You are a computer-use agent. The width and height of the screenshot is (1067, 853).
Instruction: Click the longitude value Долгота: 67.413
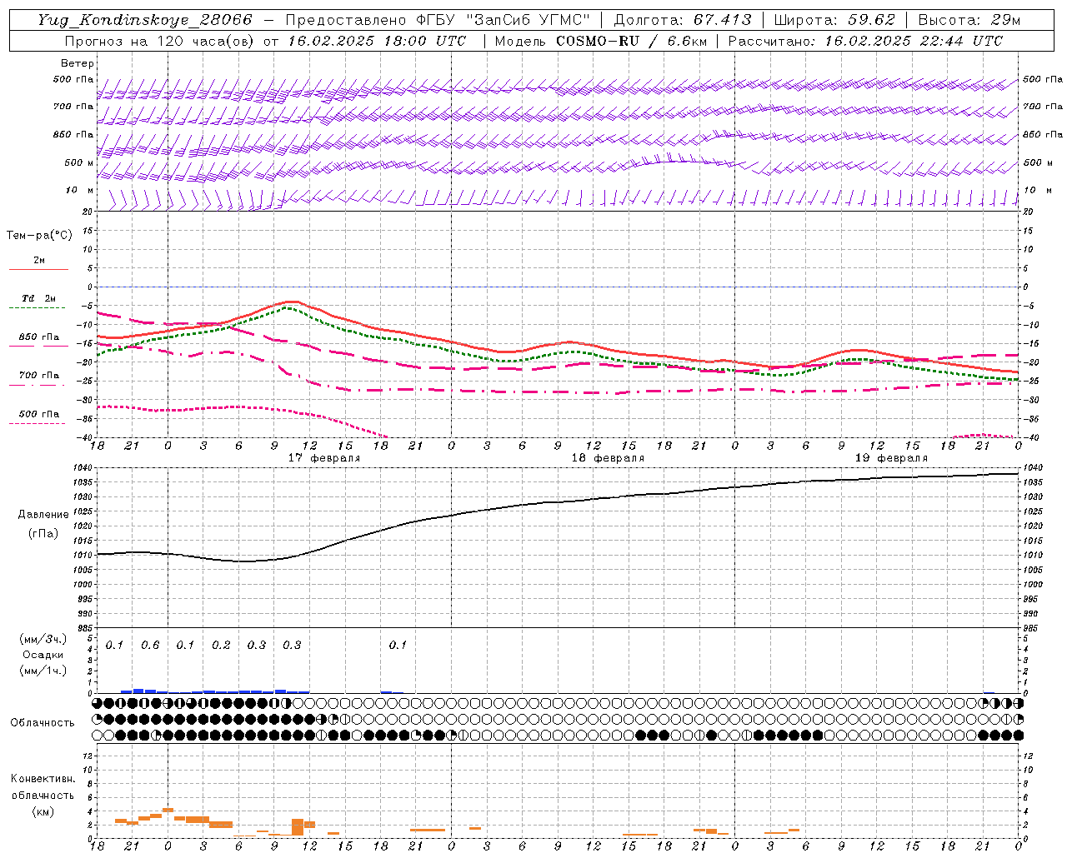click(x=683, y=20)
